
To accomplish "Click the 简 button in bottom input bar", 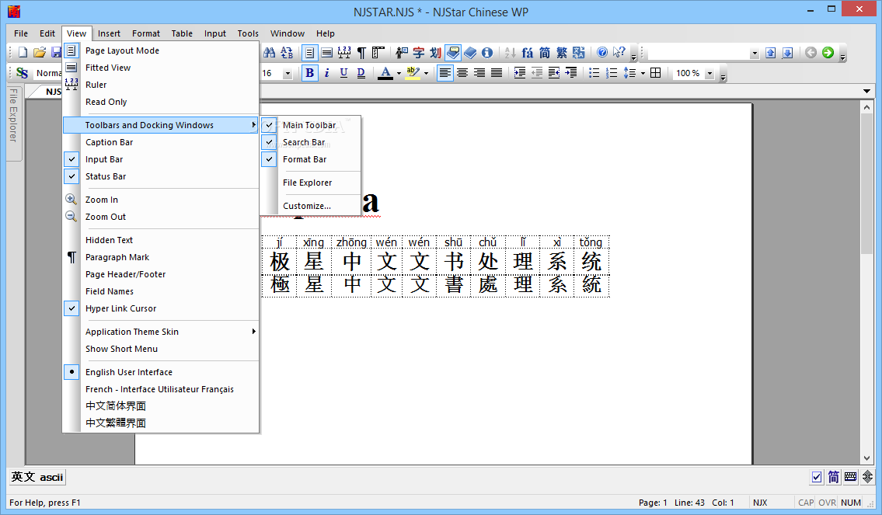I will (834, 478).
